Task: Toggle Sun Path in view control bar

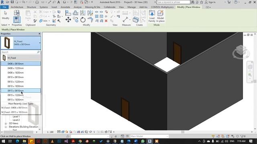Action: pyautogui.click(x=67, y=132)
